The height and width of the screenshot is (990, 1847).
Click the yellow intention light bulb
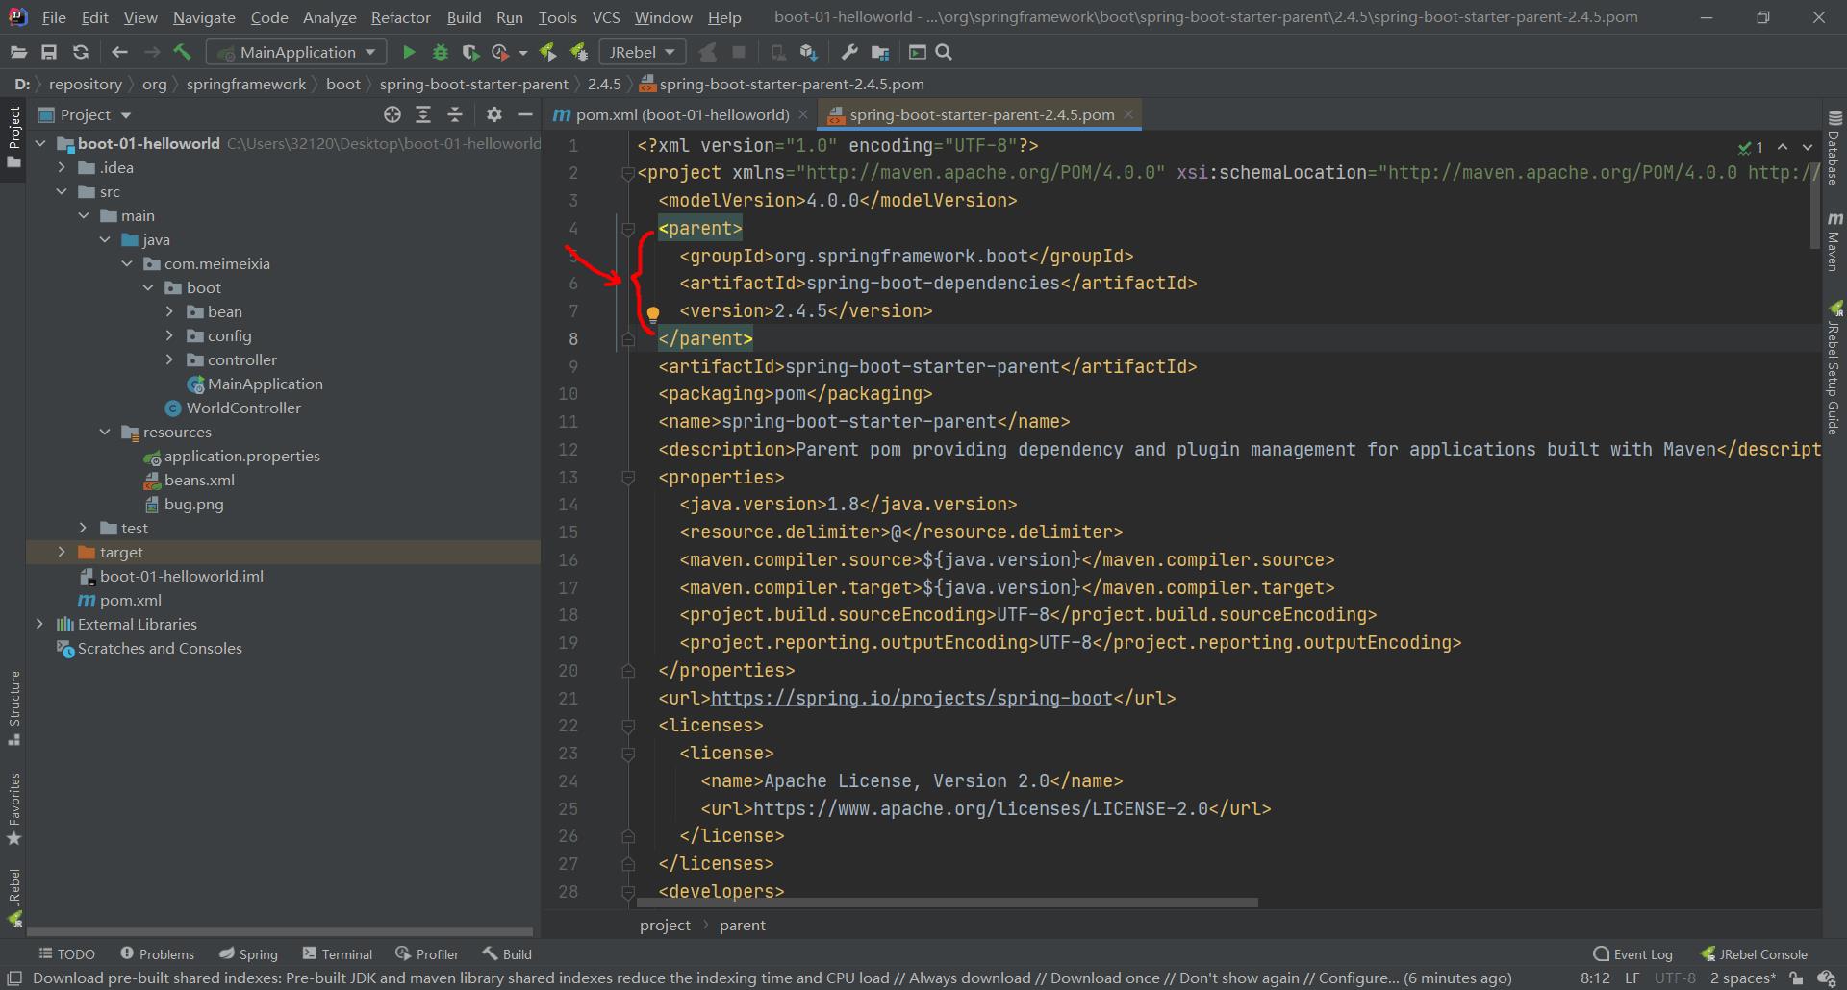tap(653, 313)
